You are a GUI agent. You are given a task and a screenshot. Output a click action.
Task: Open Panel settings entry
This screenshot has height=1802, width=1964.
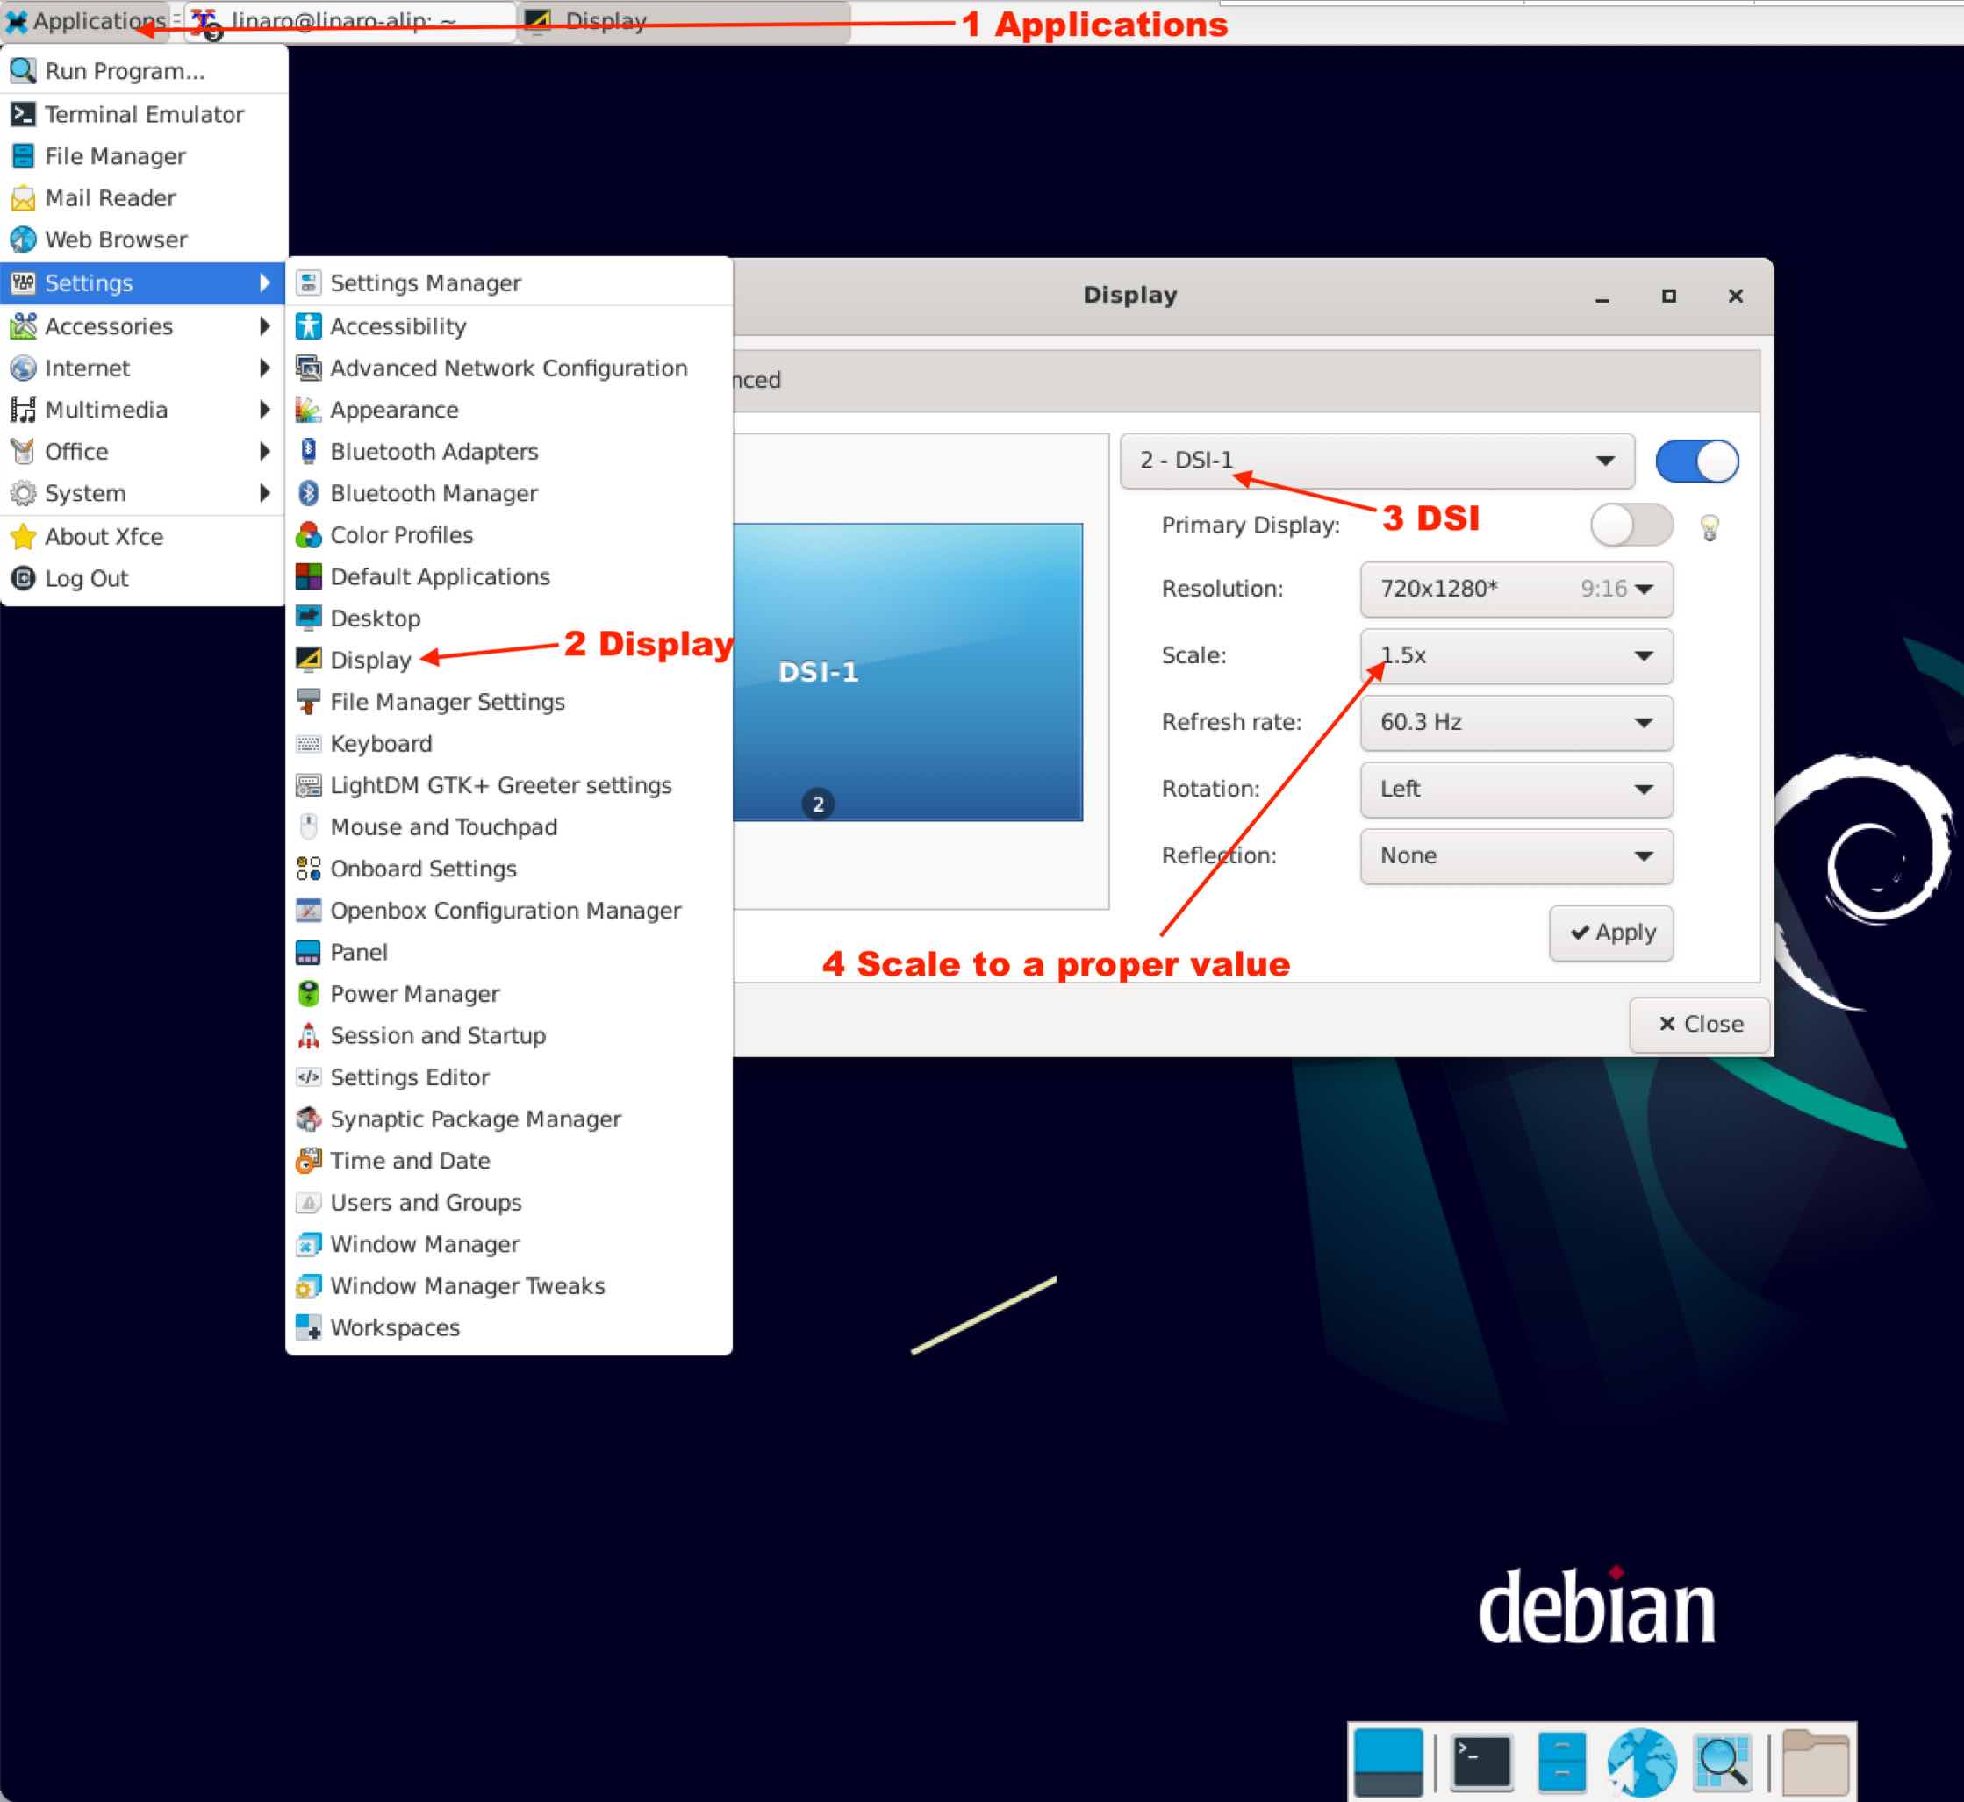tap(508, 953)
